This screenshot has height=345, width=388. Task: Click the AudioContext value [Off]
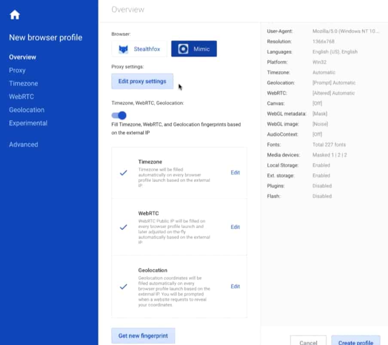point(317,134)
